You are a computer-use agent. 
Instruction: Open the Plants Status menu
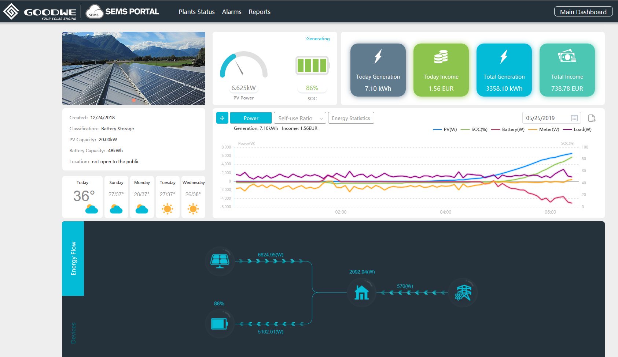point(197,12)
